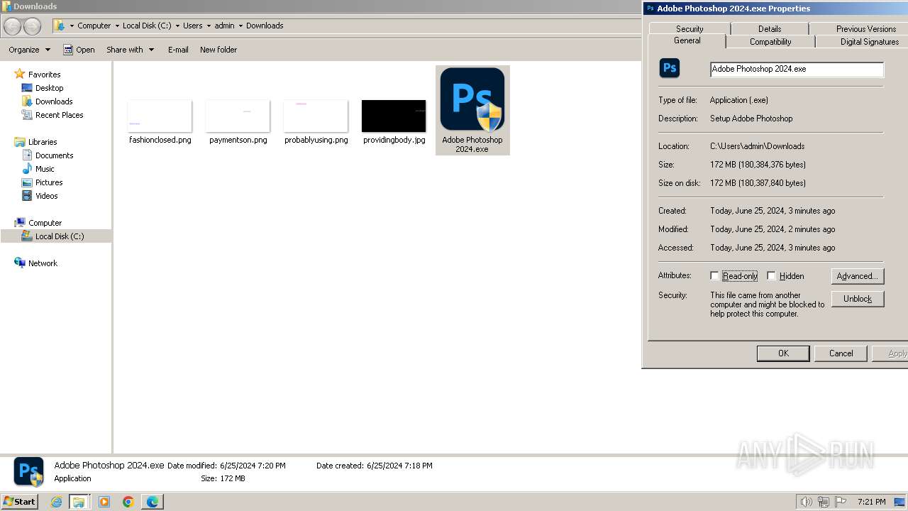Open the Share with dropdown
The image size is (908, 511).
pos(130,50)
